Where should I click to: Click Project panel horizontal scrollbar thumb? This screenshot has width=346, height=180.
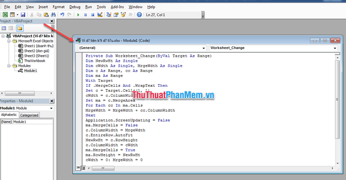[x=20, y=93]
